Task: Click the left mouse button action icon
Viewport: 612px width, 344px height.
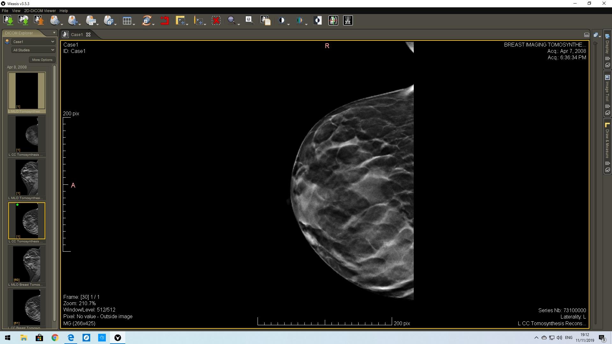Action: pyautogui.click(x=55, y=21)
